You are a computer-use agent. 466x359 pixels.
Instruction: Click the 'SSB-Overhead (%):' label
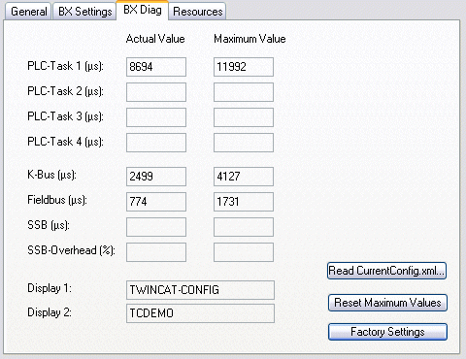[71, 250]
